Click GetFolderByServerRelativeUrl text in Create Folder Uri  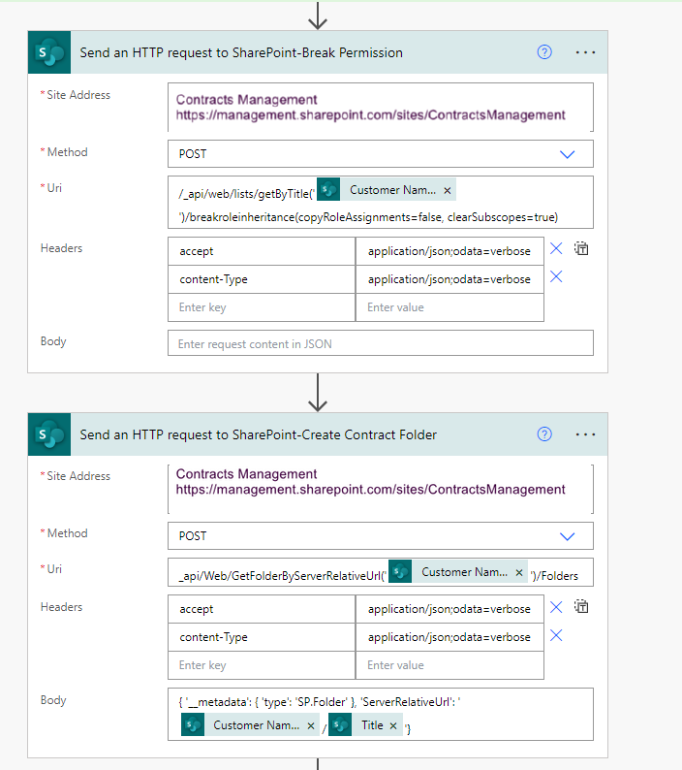coord(283,575)
